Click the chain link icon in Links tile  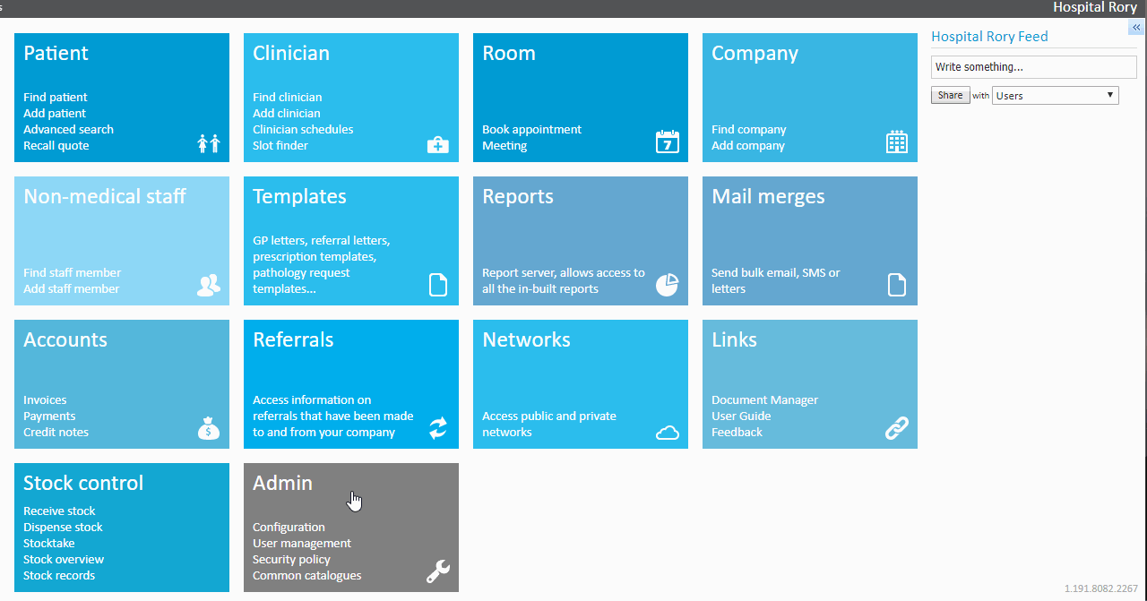(x=896, y=428)
